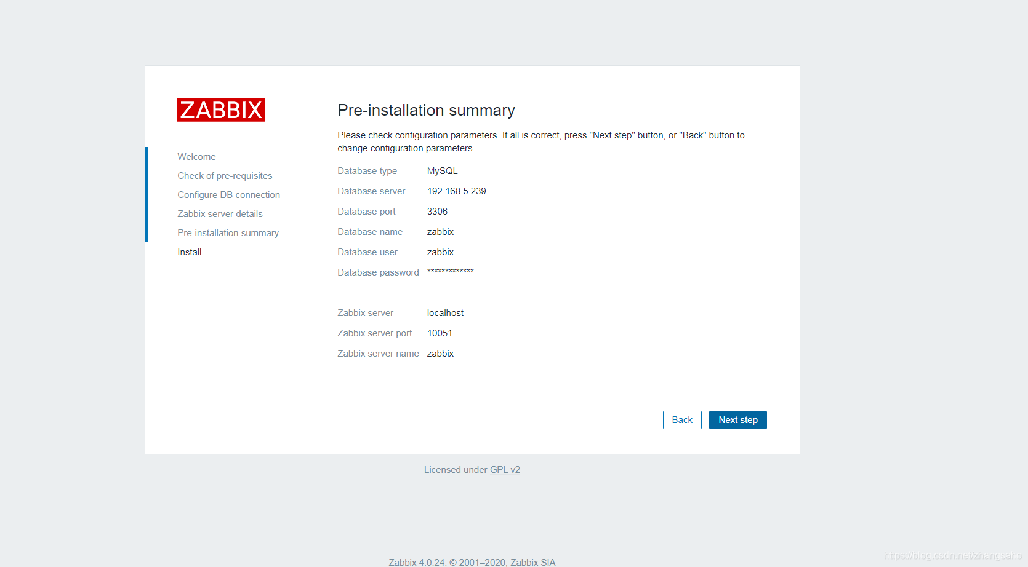Click the Database user value zabbix
Viewport: 1028px width, 567px height.
pyautogui.click(x=440, y=252)
